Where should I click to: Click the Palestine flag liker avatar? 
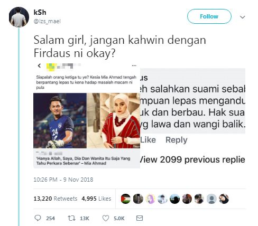(x=126, y=199)
